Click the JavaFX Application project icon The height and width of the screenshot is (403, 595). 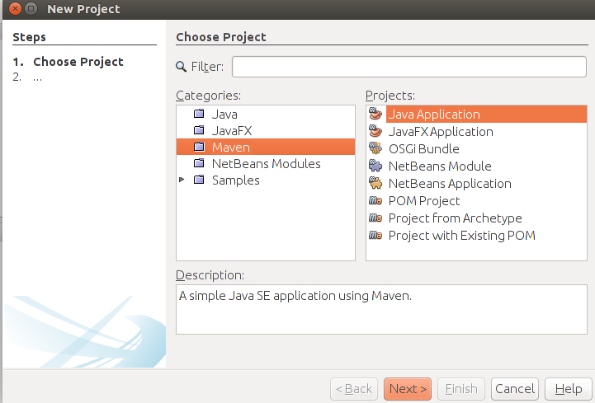tap(375, 132)
